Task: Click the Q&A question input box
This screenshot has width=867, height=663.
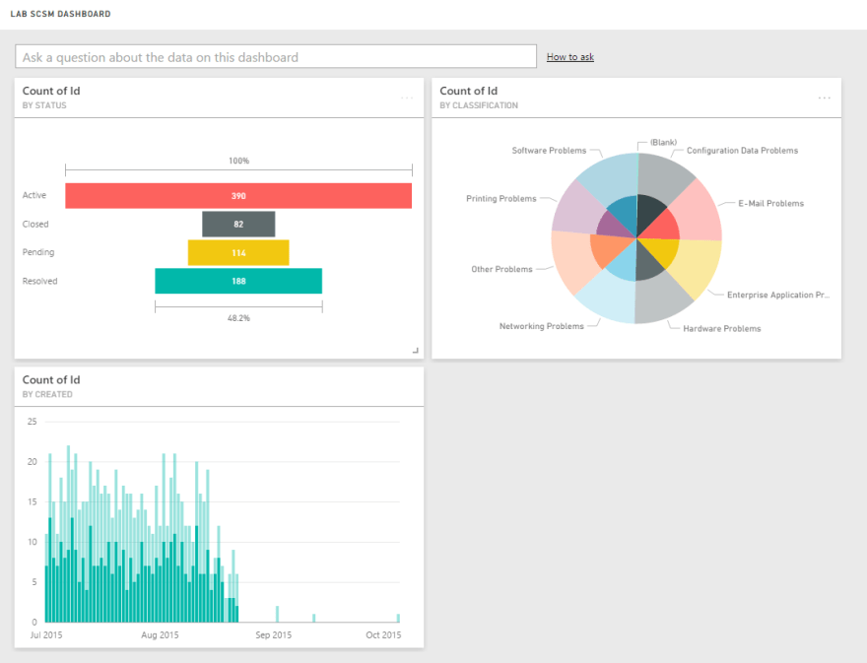Action: 276,57
